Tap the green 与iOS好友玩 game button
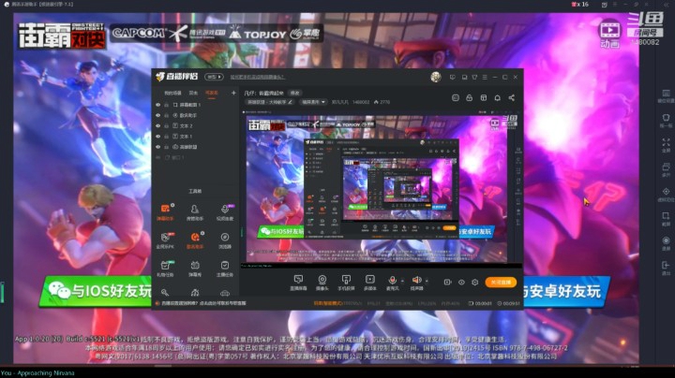The image size is (675, 378). (x=96, y=291)
